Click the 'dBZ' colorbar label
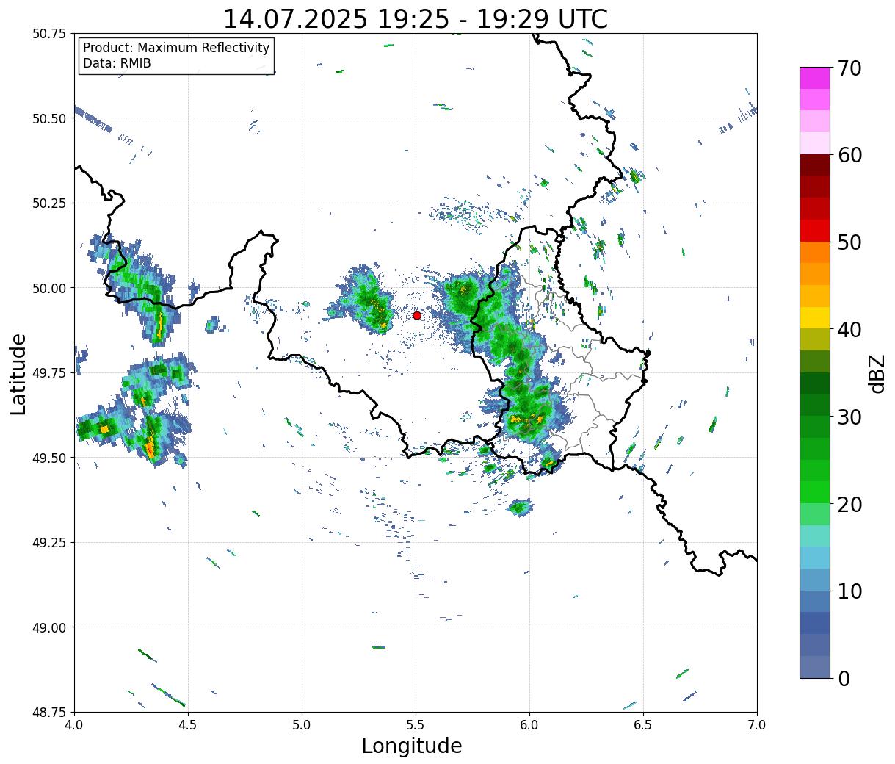The width and height of the screenshot is (895, 764). point(877,373)
